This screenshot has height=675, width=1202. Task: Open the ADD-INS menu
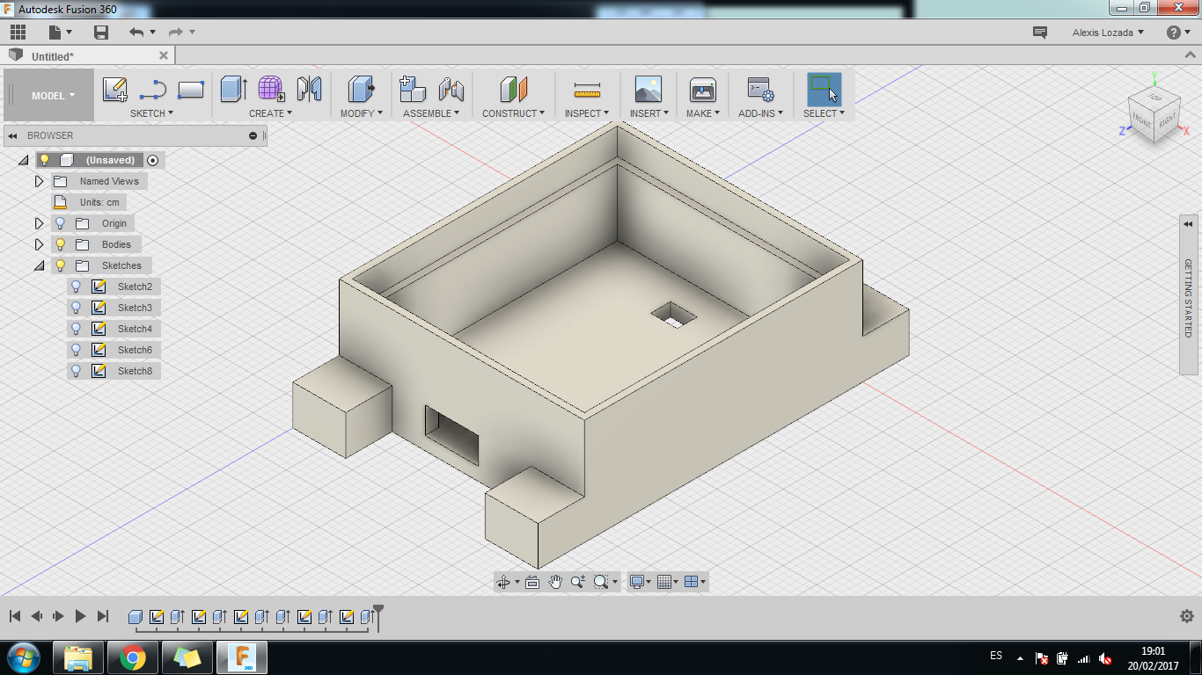pos(760,113)
